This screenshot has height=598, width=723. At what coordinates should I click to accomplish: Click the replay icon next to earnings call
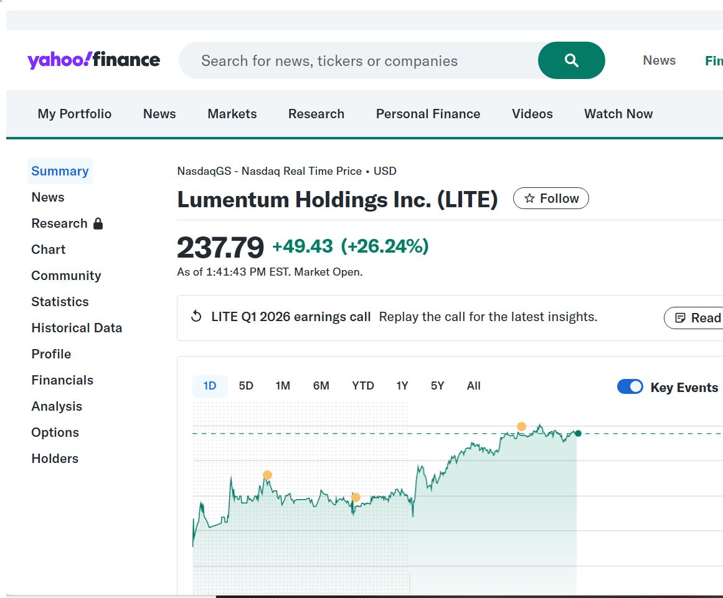tap(196, 317)
